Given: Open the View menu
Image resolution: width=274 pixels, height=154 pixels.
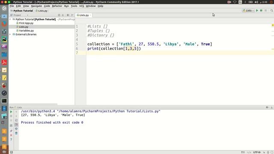Looking at the screenshot, I should 26,6.
